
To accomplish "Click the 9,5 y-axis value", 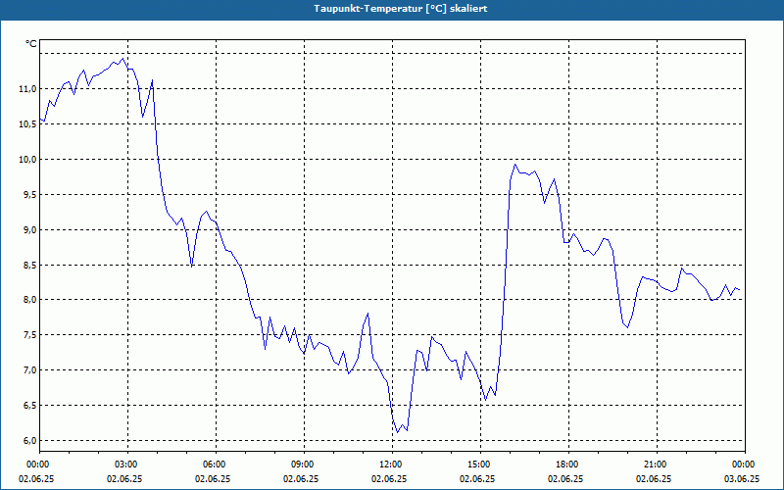I will (30, 195).
